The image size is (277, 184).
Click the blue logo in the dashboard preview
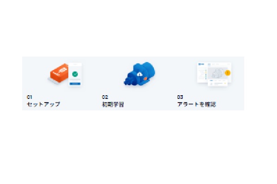coord(201,64)
